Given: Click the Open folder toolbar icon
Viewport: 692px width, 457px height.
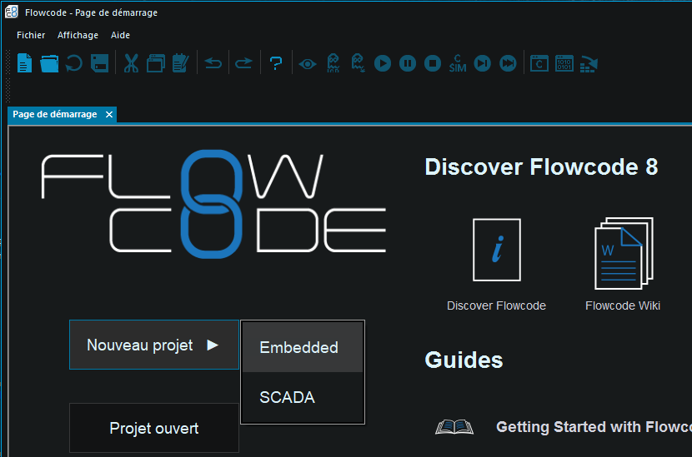Looking at the screenshot, I should pyautogui.click(x=49, y=63).
